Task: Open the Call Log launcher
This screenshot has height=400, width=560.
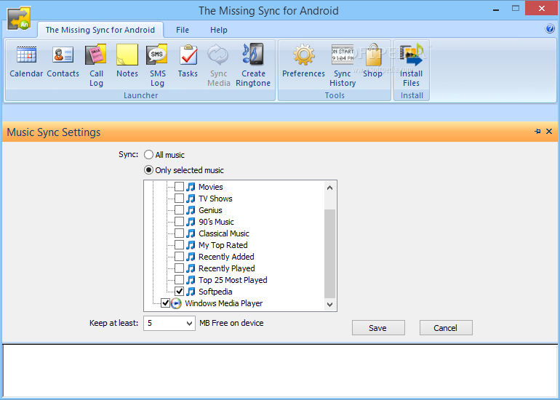Action: click(96, 66)
